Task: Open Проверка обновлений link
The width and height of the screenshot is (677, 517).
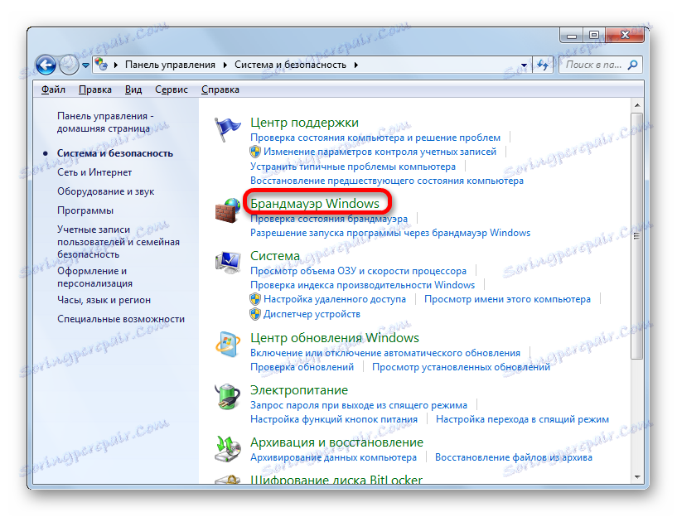Action: (x=302, y=367)
